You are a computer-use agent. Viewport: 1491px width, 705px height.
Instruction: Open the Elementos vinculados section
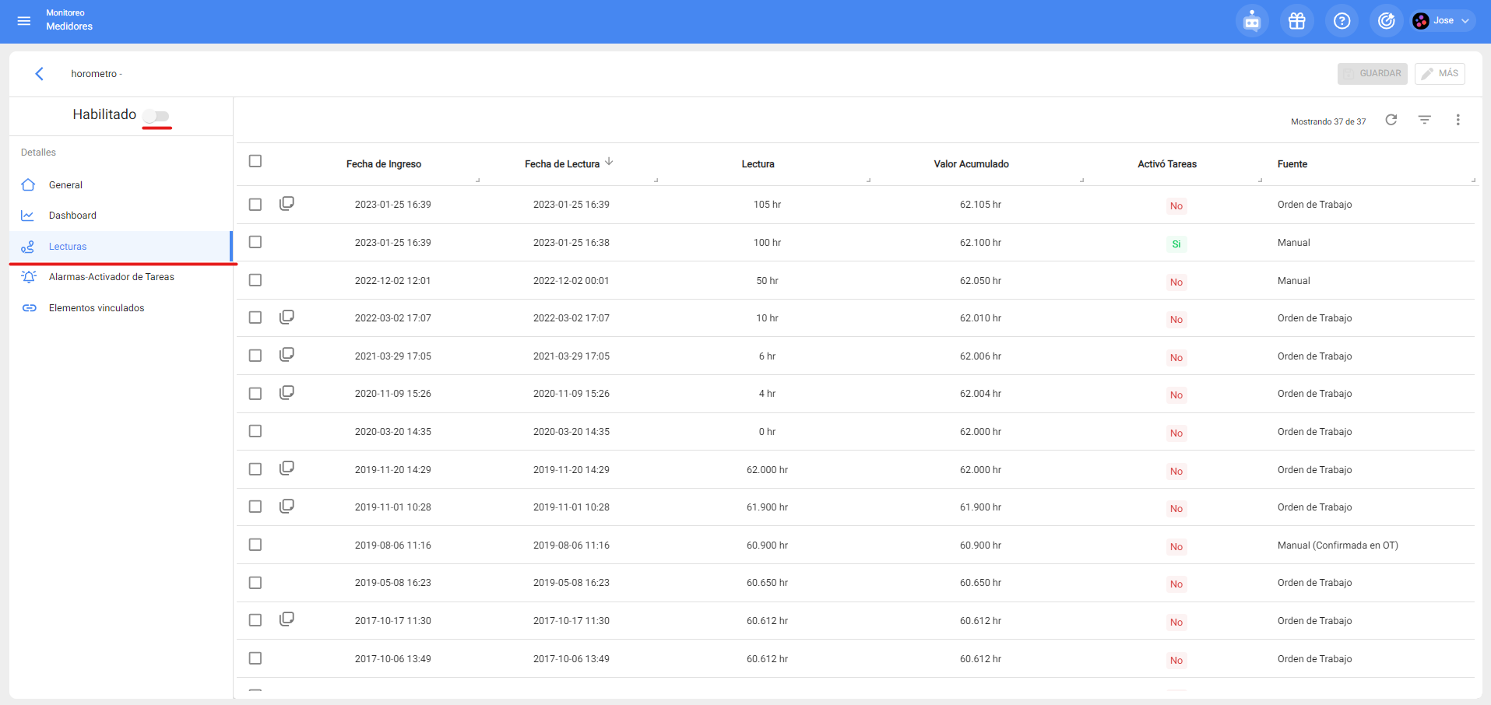[97, 308]
